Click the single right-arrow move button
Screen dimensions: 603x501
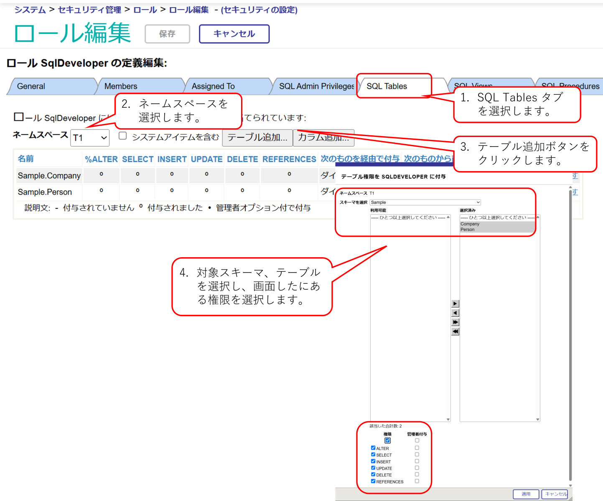pyautogui.click(x=455, y=304)
